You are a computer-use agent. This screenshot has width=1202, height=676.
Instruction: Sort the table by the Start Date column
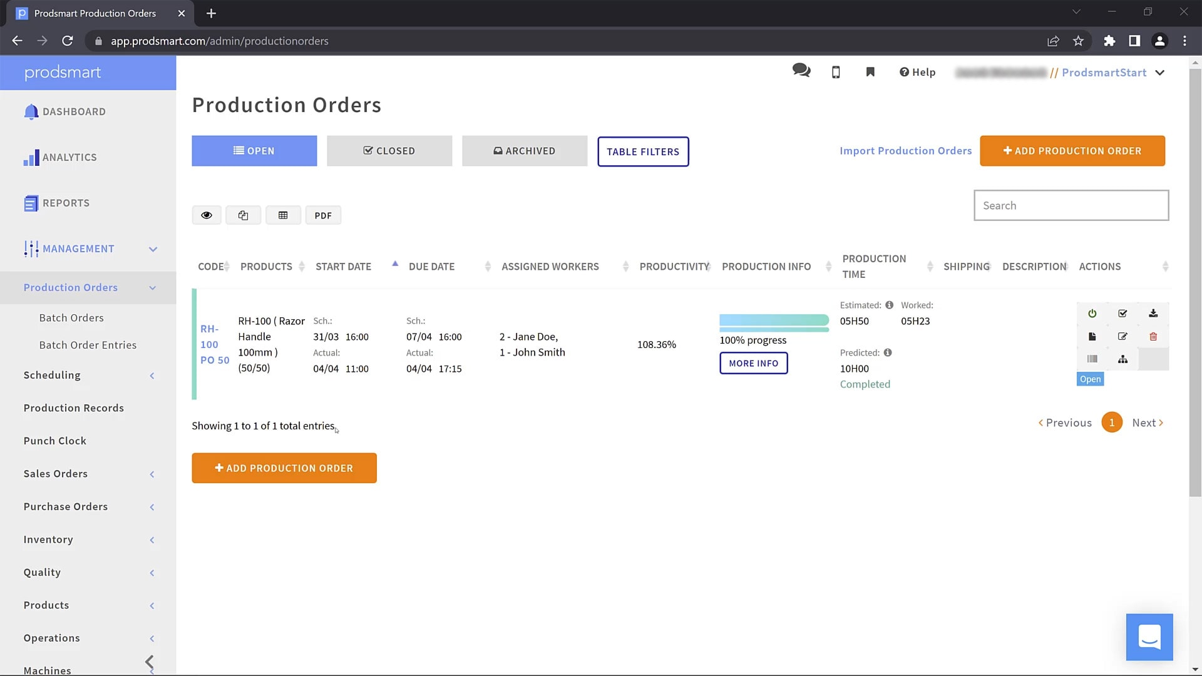coord(344,267)
